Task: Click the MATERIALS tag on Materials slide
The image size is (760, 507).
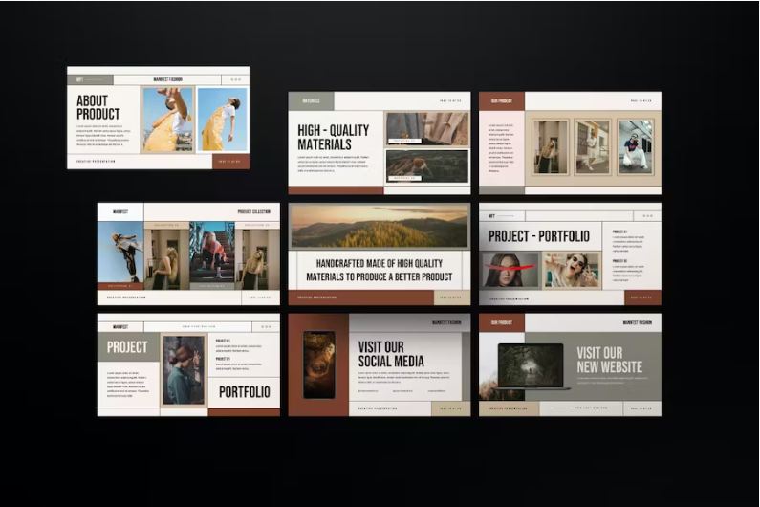Action: (312, 100)
